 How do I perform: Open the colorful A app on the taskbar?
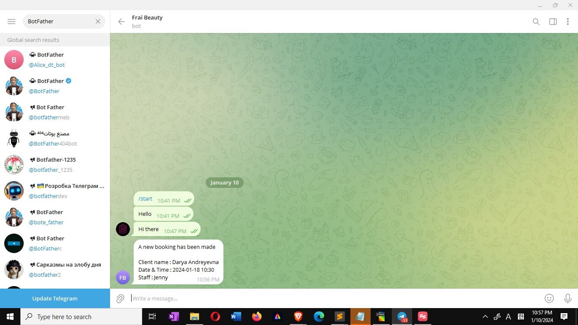click(277, 317)
